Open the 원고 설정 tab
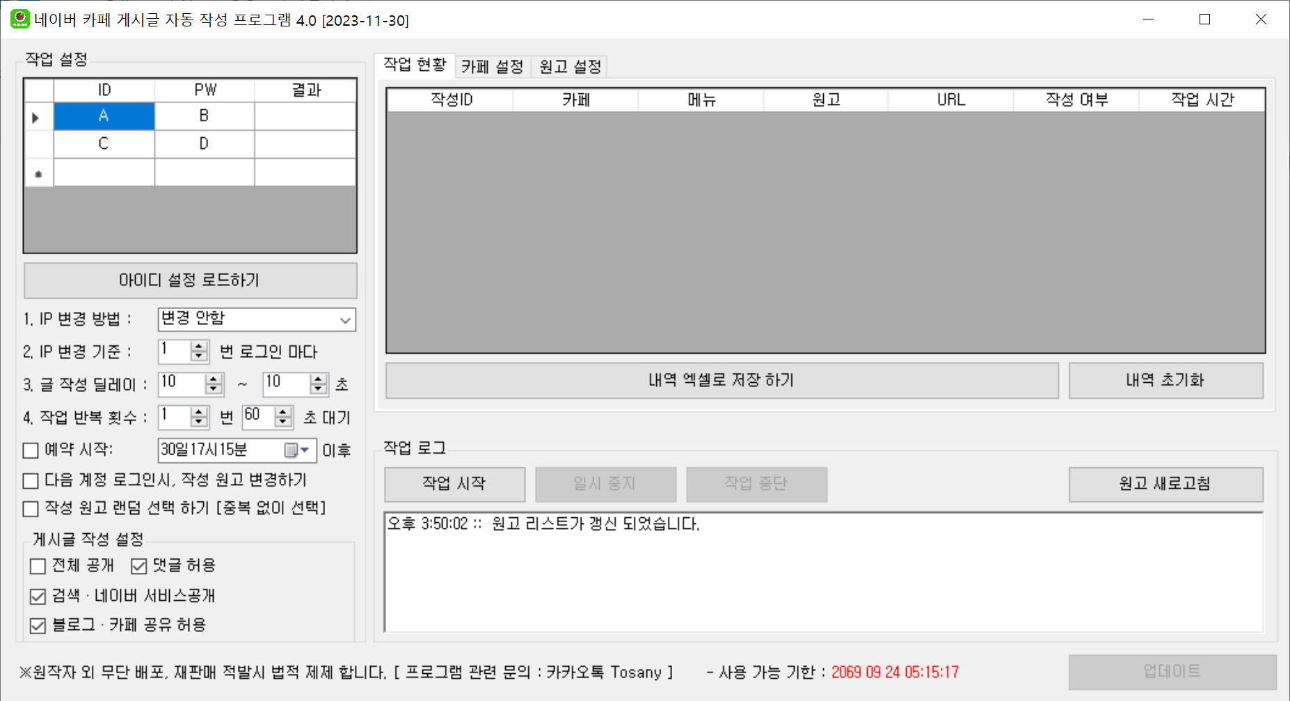Viewport: 1290px width, 701px height. coord(570,67)
